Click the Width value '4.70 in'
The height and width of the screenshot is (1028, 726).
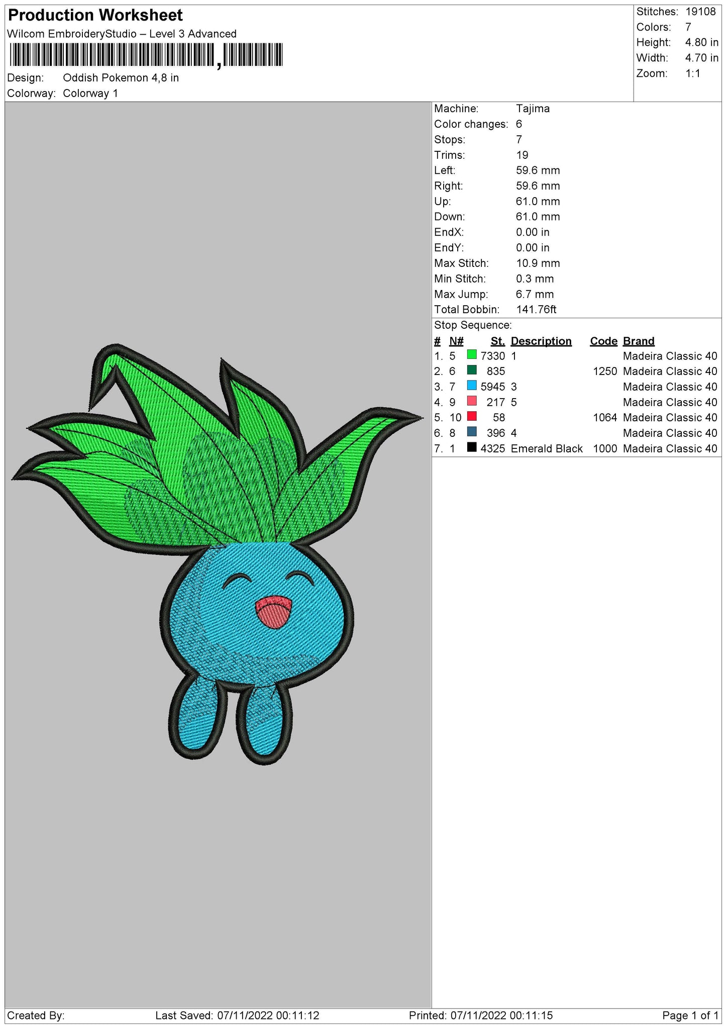701,58
